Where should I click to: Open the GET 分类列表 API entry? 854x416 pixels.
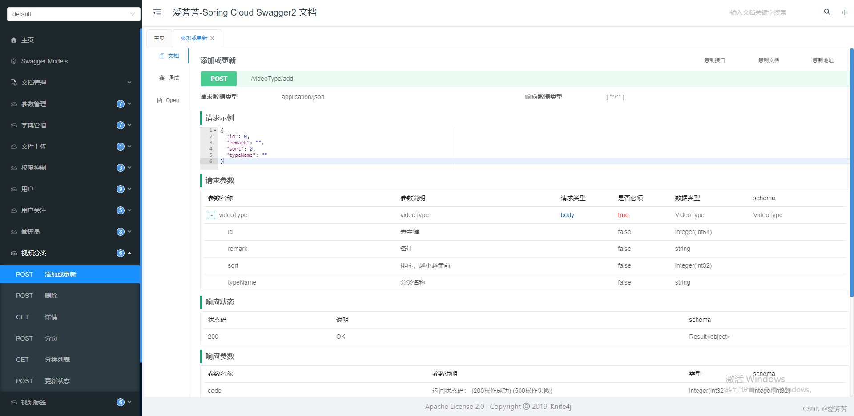coord(70,360)
